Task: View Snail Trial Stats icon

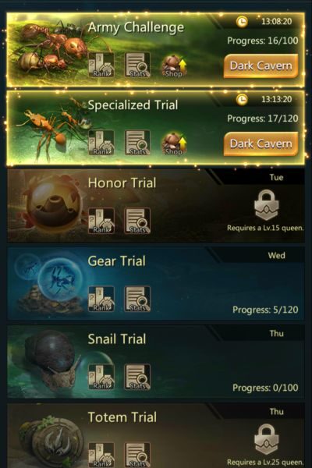Action: [137, 377]
